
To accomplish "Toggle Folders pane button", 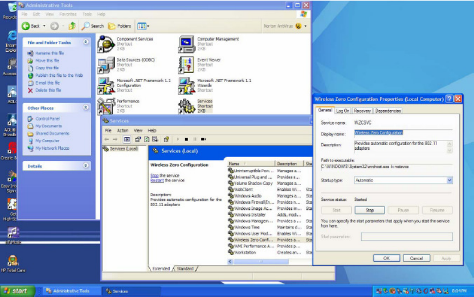I will pyautogui.click(x=120, y=26).
